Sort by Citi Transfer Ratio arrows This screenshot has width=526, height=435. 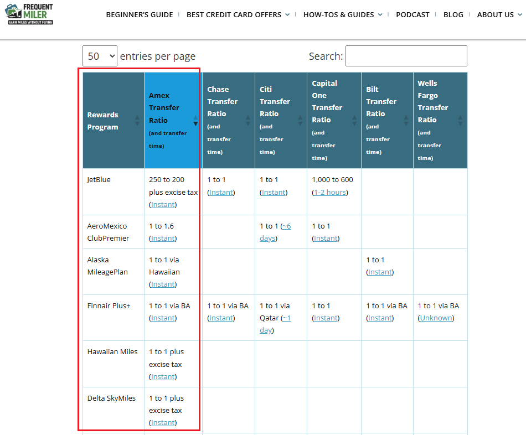pyautogui.click(x=300, y=121)
